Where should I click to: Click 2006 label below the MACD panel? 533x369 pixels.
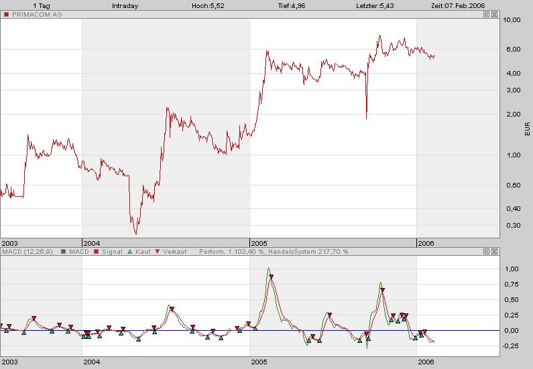pos(426,362)
